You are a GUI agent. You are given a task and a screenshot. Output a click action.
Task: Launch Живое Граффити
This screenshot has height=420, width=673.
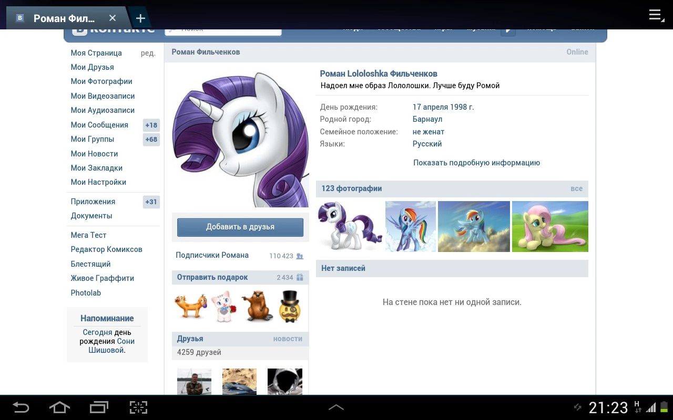pyautogui.click(x=103, y=278)
